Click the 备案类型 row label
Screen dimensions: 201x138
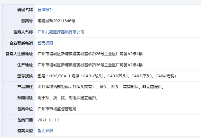pos(25,131)
